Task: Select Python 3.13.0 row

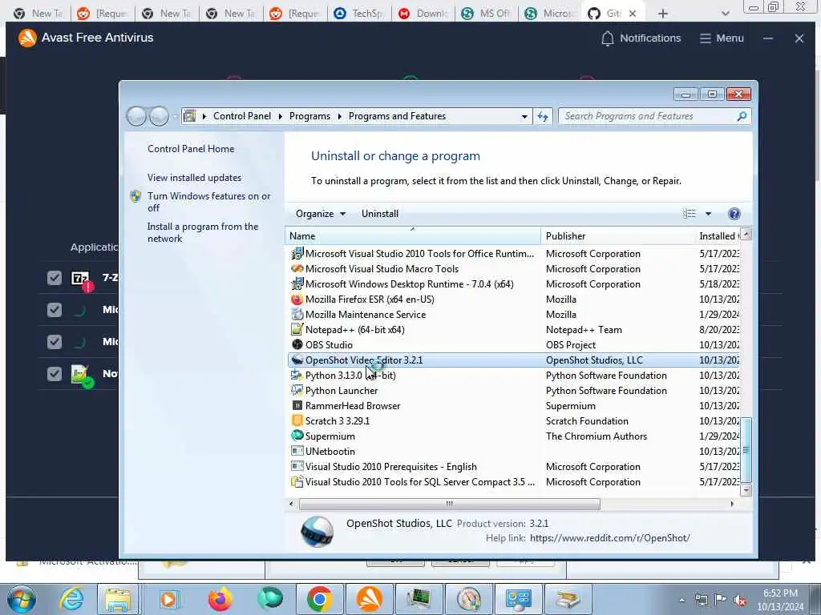Action: click(x=513, y=375)
